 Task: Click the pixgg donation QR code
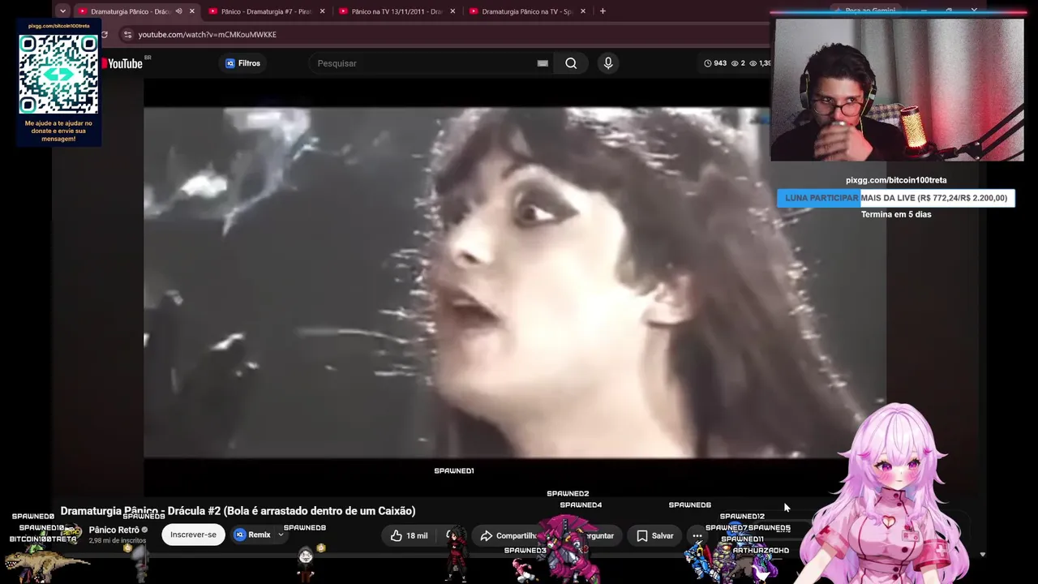pos(58,75)
